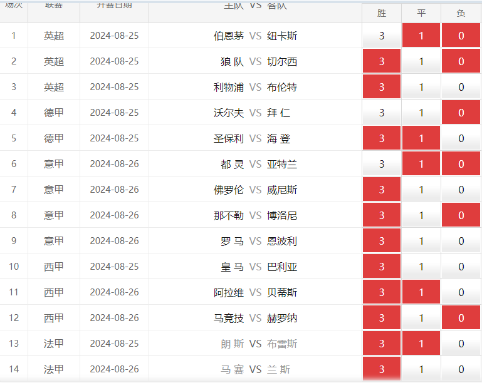Toggle win (3) for 罗马 VS 恩波利
Screen dimensions: 482x383
coord(382,240)
